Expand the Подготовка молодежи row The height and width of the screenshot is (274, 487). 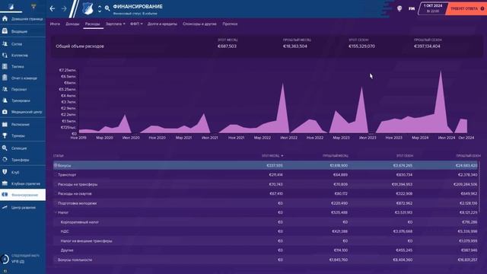(56, 203)
